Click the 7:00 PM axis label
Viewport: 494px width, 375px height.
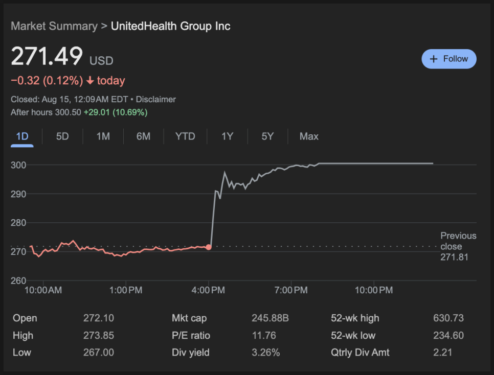tap(291, 290)
